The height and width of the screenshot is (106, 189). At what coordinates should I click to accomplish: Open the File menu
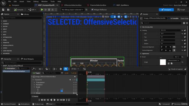(x=9, y=1)
